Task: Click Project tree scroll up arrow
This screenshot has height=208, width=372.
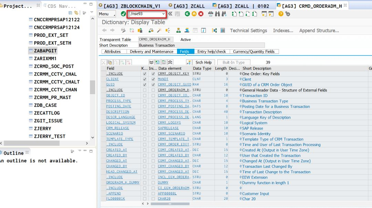Action: point(93,19)
